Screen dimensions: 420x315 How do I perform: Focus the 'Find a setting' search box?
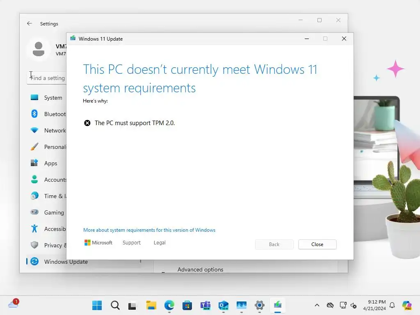pos(47,78)
